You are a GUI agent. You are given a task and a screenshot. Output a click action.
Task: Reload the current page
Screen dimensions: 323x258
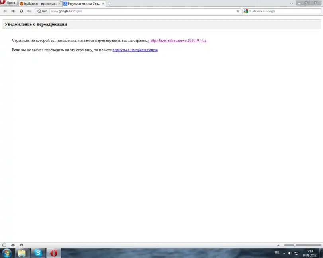point(21,11)
